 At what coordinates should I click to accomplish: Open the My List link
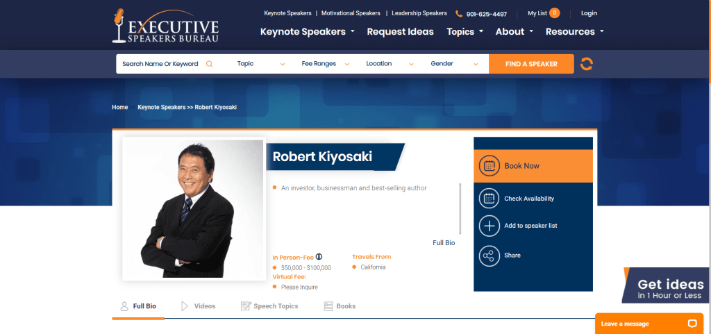537,13
